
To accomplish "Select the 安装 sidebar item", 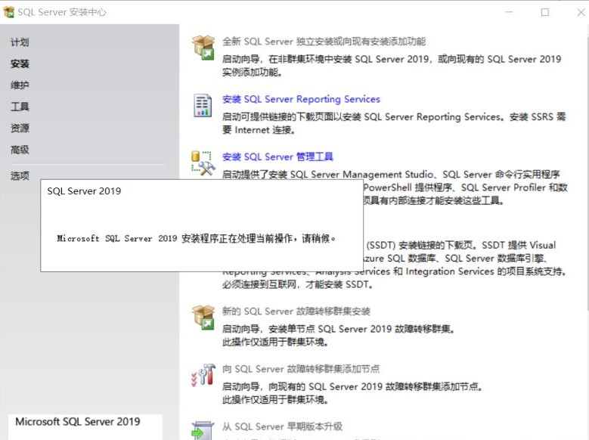I will point(20,64).
